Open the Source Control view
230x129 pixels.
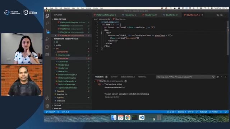pos(47,31)
